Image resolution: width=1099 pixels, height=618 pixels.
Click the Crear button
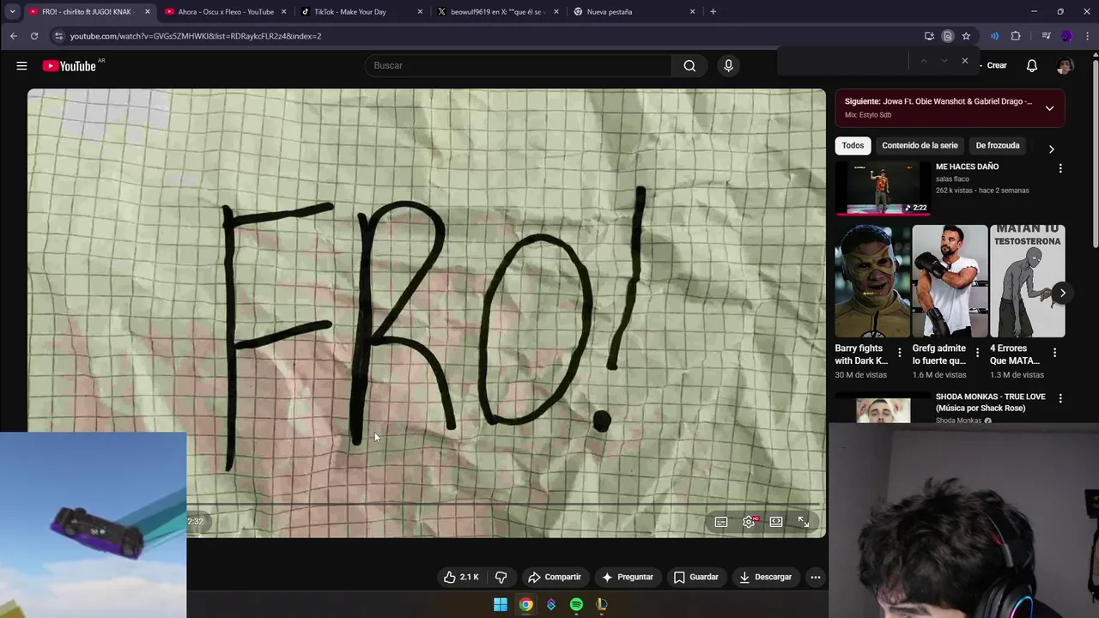[x=996, y=66]
